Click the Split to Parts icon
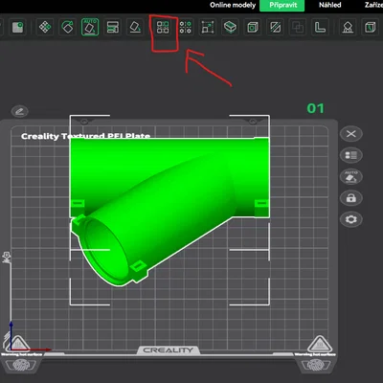This screenshot has width=383, height=383. point(186,27)
